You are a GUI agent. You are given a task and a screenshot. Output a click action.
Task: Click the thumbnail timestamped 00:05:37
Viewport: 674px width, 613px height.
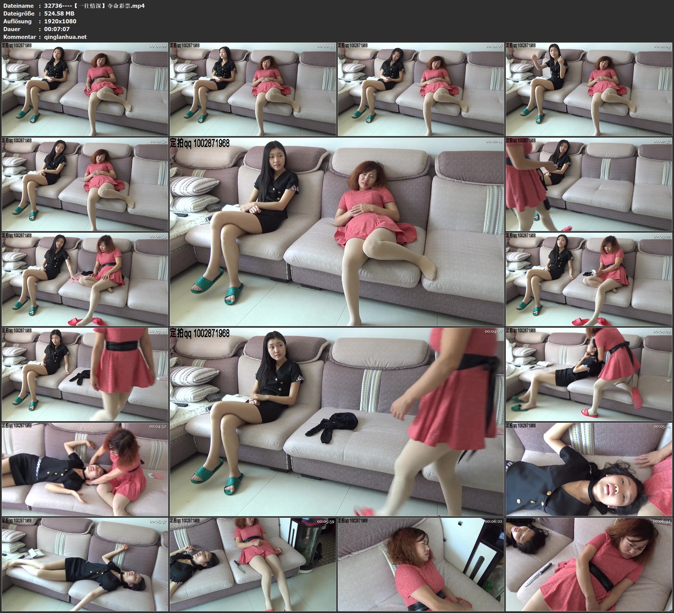coord(85,564)
